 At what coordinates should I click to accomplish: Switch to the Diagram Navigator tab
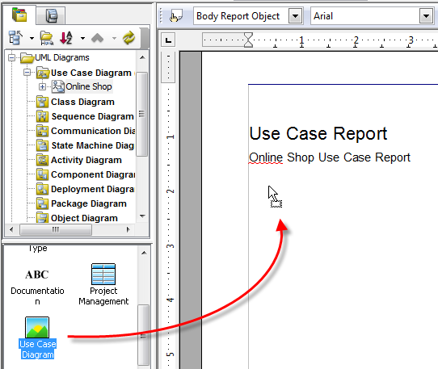click(x=19, y=15)
